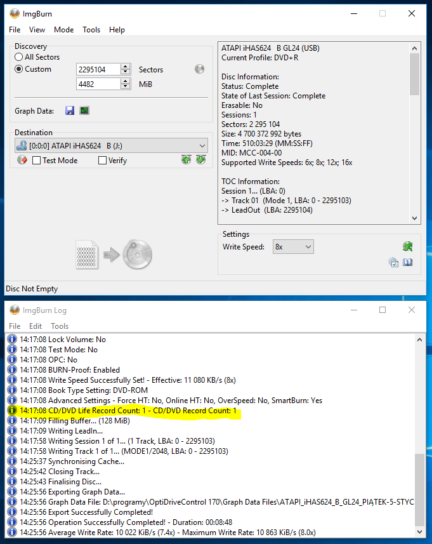Viewport: 432px width, 544px height.
Task: Click the 'Disc Not Empty' status bar text
Action: [x=32, y=289]
